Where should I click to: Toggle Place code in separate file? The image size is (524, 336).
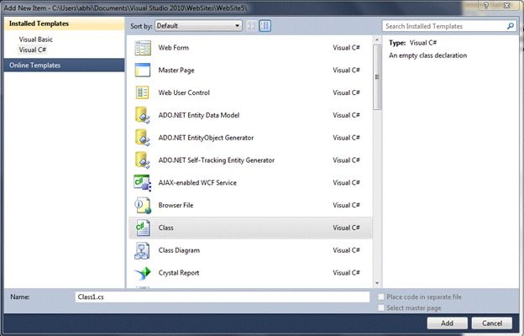381,297
